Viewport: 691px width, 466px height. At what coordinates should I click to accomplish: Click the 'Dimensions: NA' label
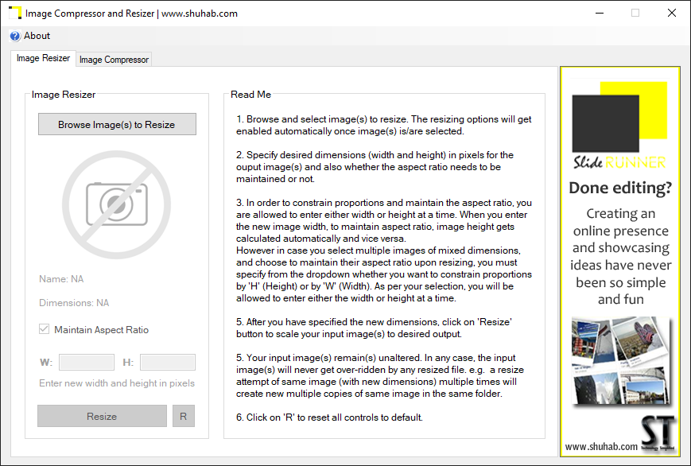(x=74, y=303)
